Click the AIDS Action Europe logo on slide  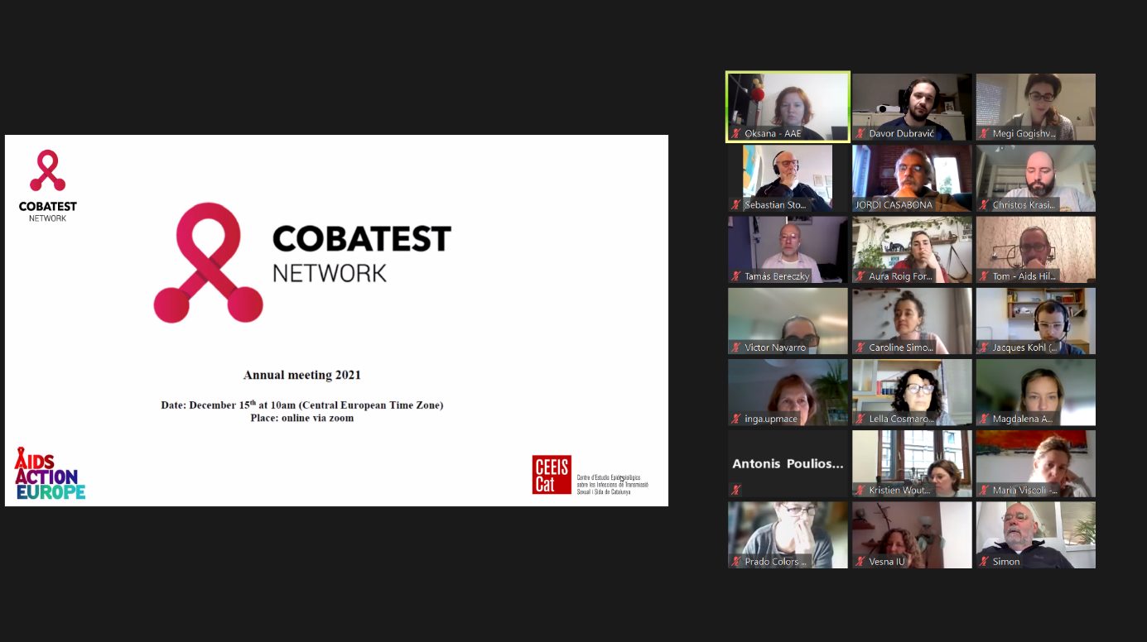pos(50,473)
